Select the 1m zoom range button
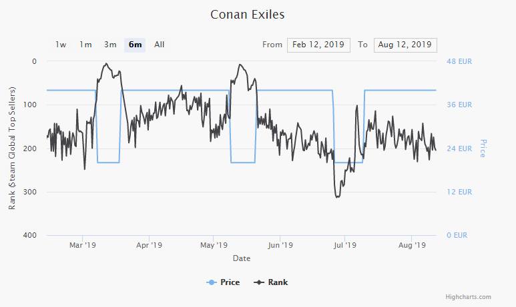516x307 pixels. tap(85, 45)
